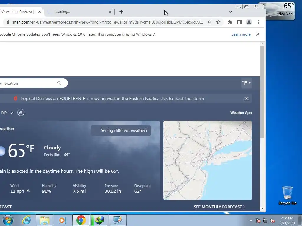Click the 65°F current temperature
Image resolution: width=302 pixels, height=226 pixels.
click(21, 150)
